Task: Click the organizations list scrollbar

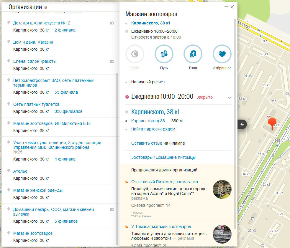Action: (x=117, y=159)
